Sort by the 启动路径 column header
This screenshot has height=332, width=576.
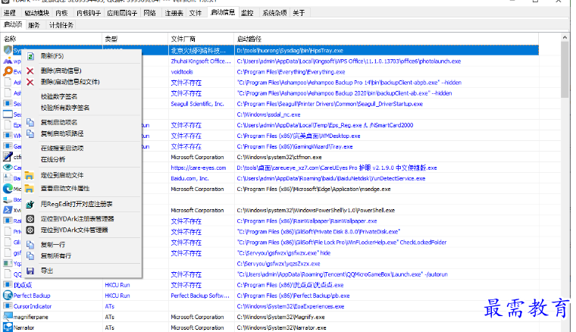[387, 39]
